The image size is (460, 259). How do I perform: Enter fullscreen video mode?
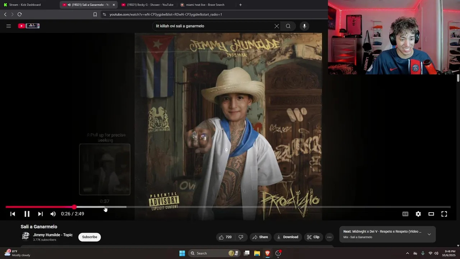(444, 214)
